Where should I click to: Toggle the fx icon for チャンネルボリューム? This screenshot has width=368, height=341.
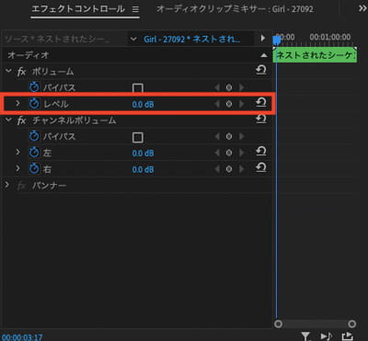coord(21,120)
